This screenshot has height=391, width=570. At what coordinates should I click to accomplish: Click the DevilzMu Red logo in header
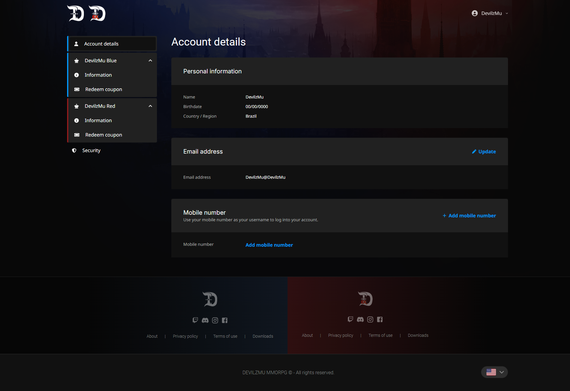tap(97, 13)
